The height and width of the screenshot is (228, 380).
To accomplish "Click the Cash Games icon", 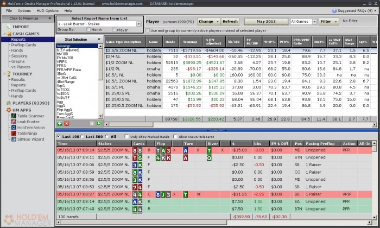I will coord(9,34).
